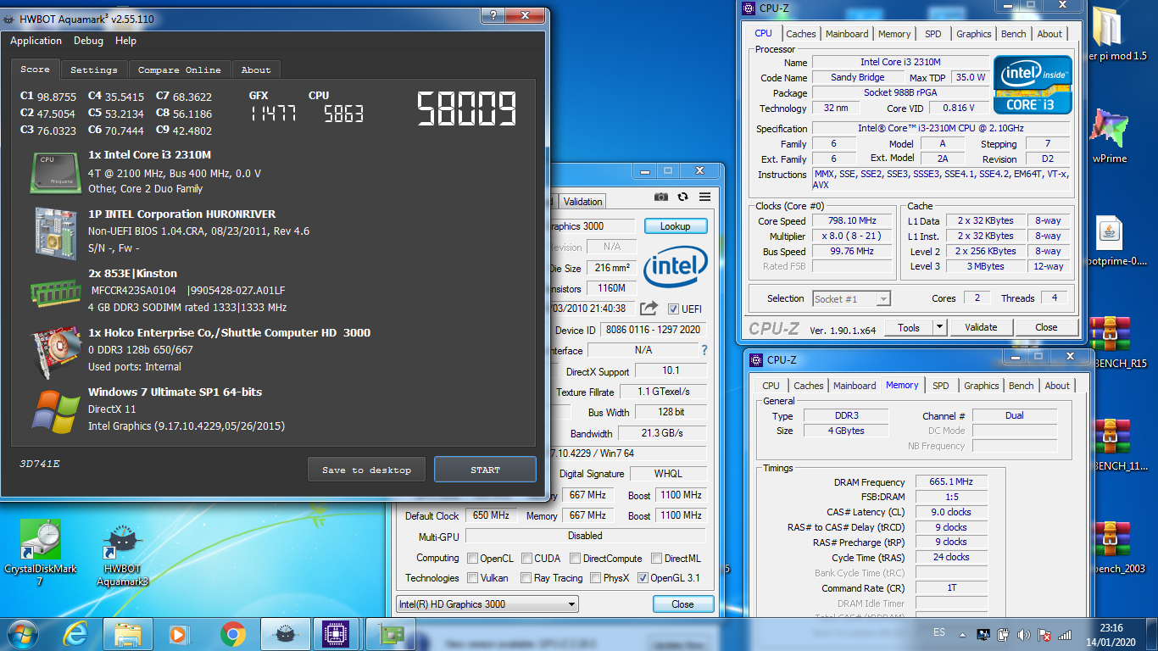Toggle the DirectML checkbox
Image resolution: width=1158 pixels, height=651 pixels.
pyautogui.click(x=657, y=558)
